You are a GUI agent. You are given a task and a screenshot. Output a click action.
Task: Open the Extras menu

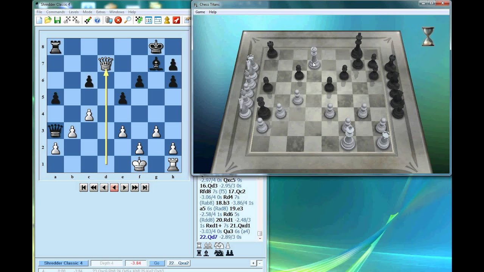(101, 12)
